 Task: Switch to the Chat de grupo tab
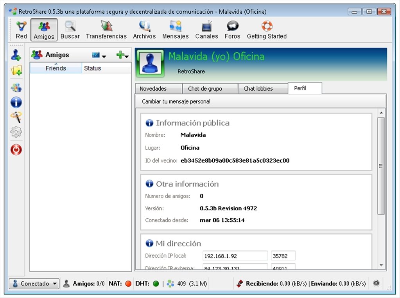click(x=210, y=88)
